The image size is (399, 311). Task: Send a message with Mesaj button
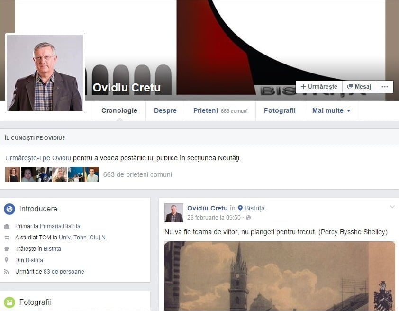click(359, 87)
